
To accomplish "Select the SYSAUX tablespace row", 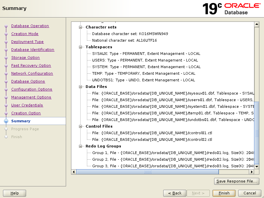I will [146, 54].
